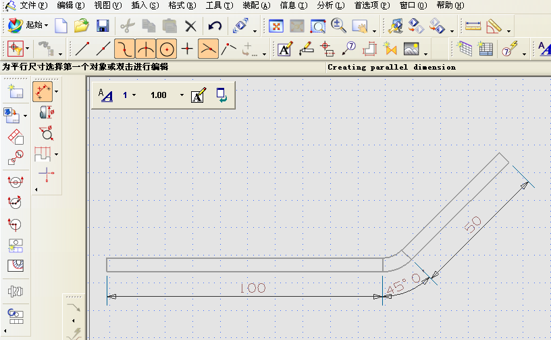Click the Fit view icon
This screenshot has height=340, width=551.
click(x=276, y=26)
